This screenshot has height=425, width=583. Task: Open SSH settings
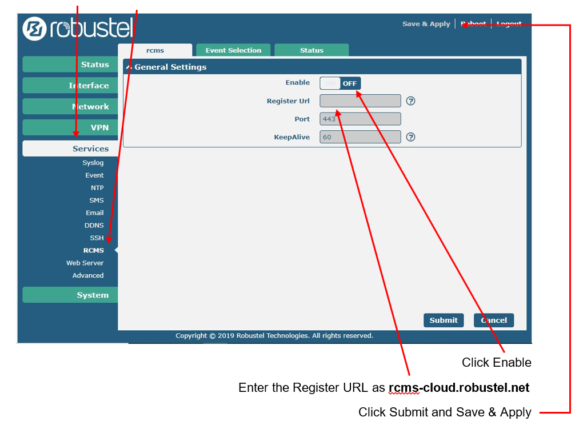coord(97,238)
